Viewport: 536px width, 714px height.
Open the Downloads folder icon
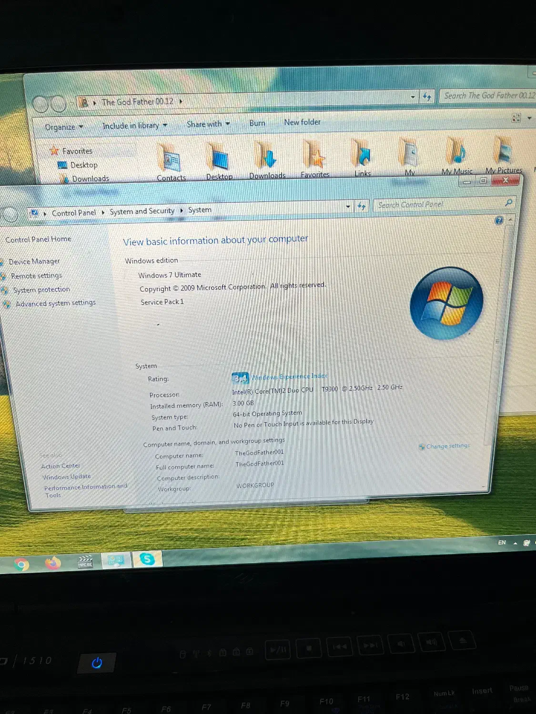(x=267, y=160)
